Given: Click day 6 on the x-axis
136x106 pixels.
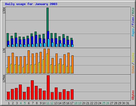Looking at the screenshot, I should coord(29,103).
